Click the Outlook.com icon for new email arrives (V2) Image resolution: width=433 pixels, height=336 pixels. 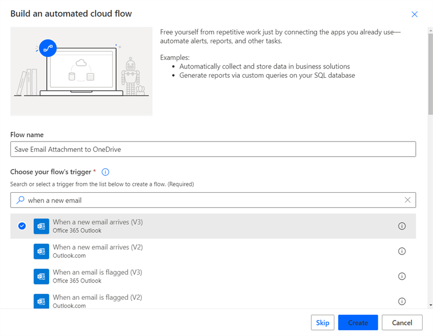(x=41, y=251)
